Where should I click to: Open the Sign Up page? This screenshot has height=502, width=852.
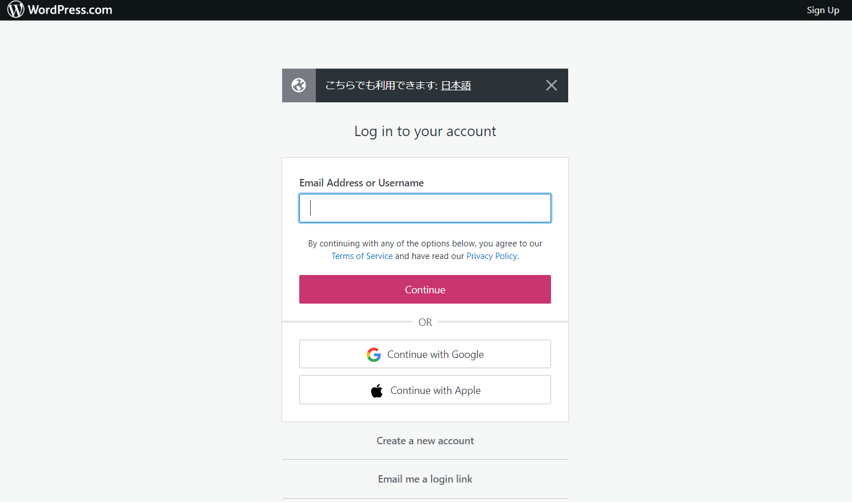(x=822, y=10)
